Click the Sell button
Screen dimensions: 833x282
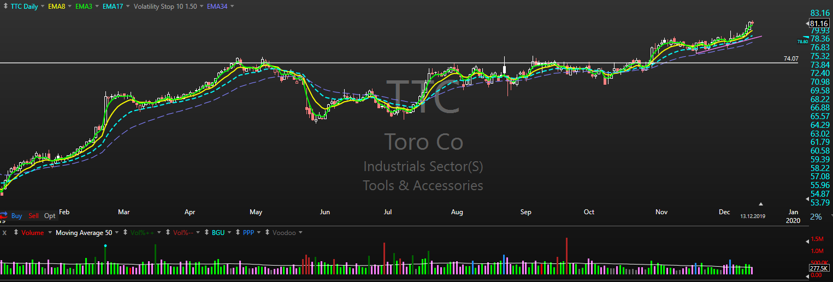[x=33, y=216]
